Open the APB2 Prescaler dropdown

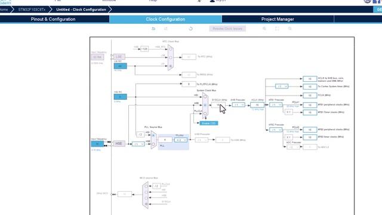[276, 130]
